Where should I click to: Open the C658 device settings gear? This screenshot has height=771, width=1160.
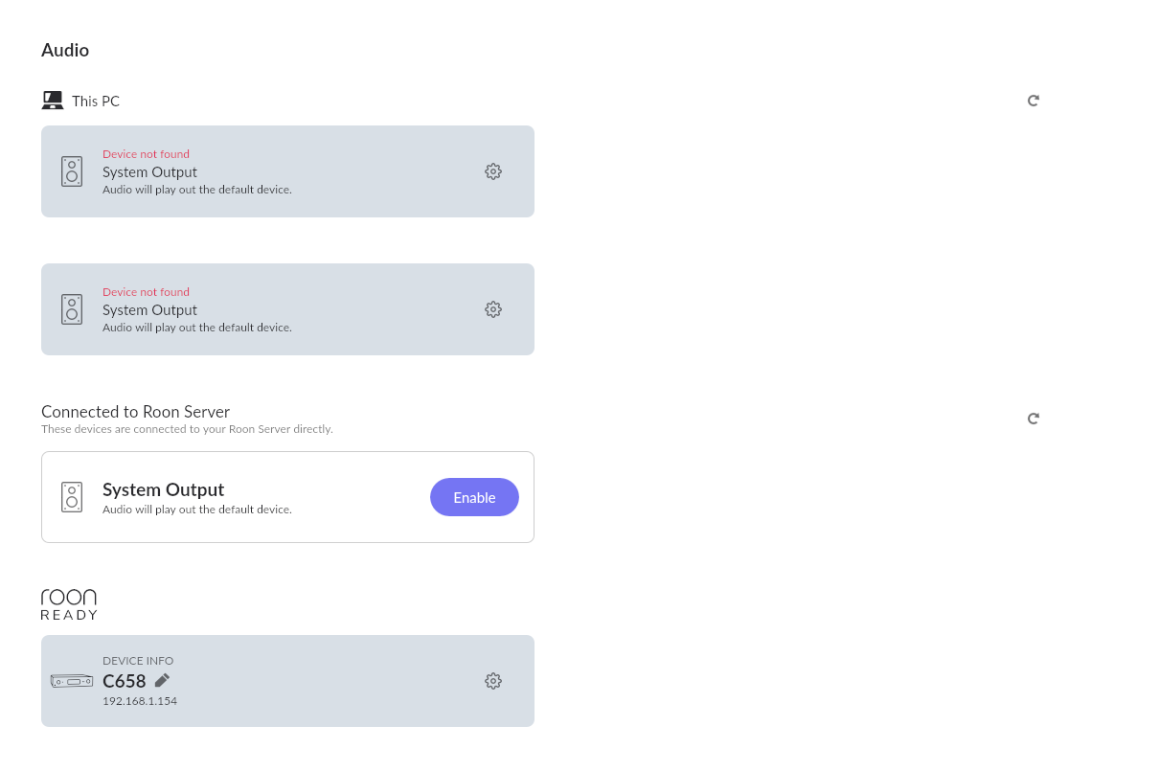point(493,681)
